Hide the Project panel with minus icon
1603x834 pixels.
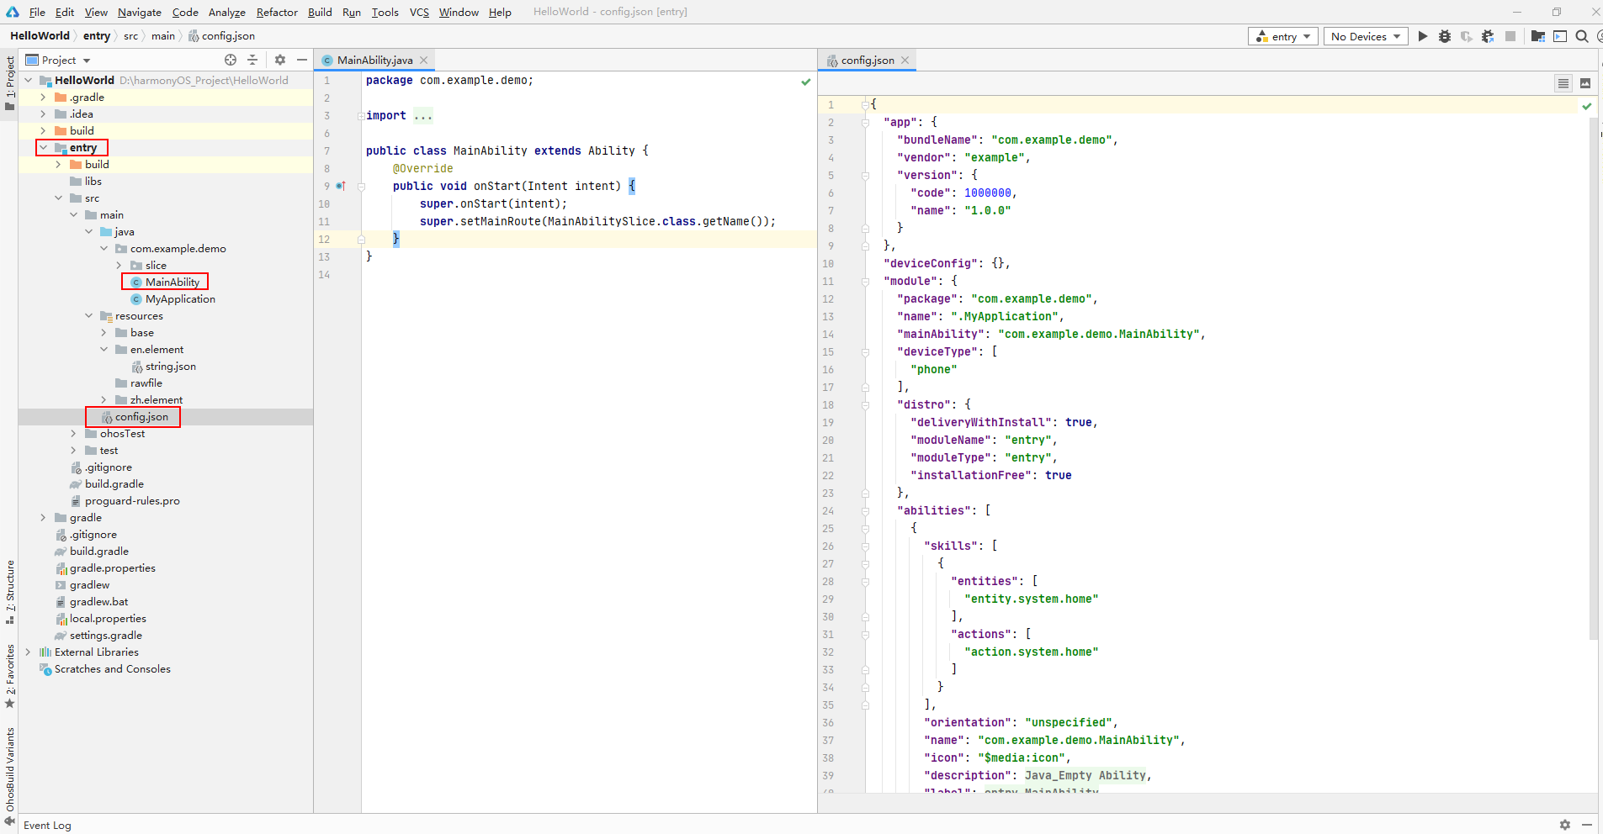click(302, 60)
